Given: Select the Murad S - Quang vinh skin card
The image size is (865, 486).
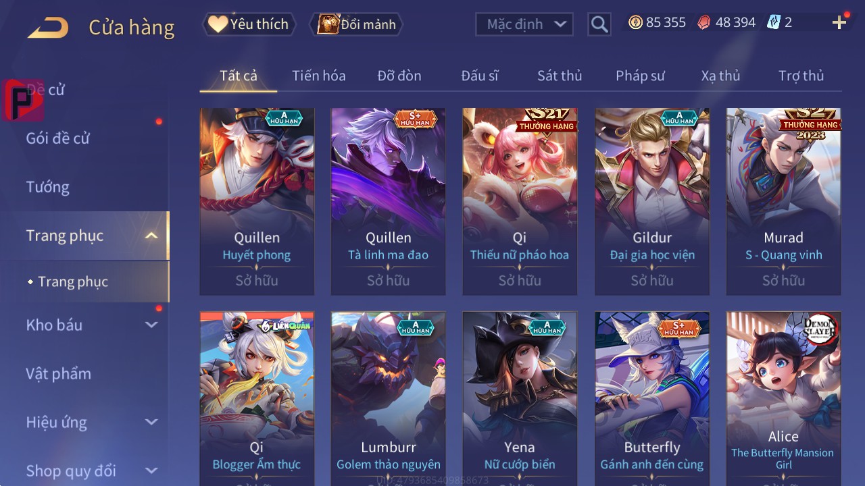Looking at the screenshot, I should point(784,201).
